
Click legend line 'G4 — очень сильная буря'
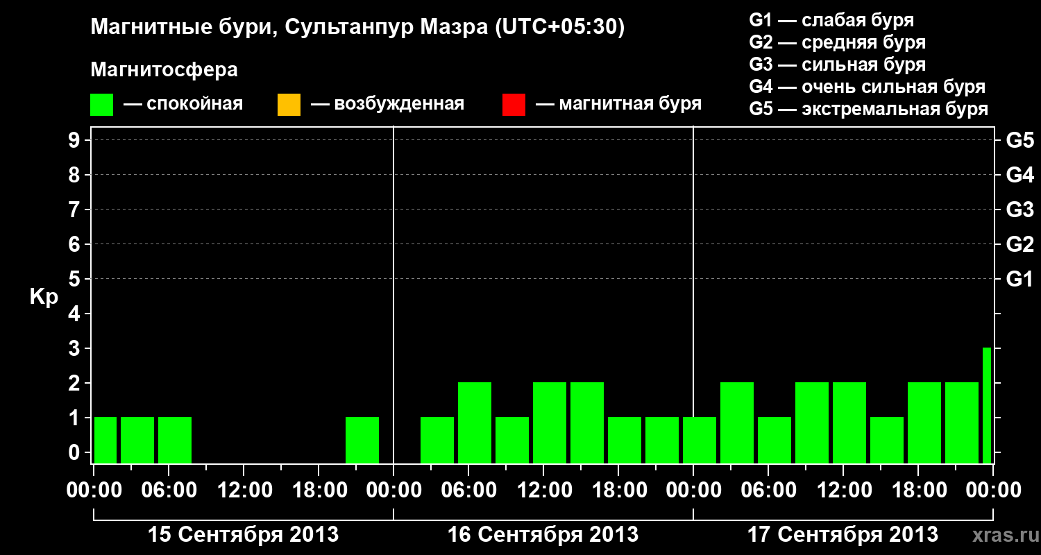(x=867, y=87)
